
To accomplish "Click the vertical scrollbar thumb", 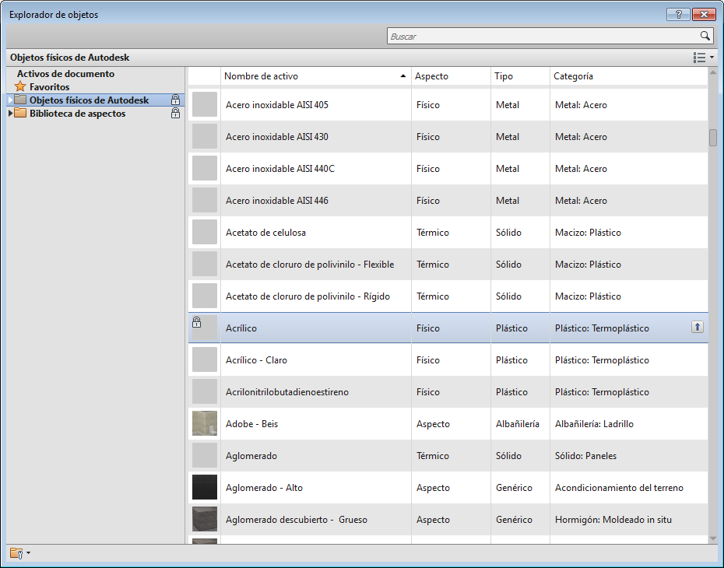I will coord(713,138).
